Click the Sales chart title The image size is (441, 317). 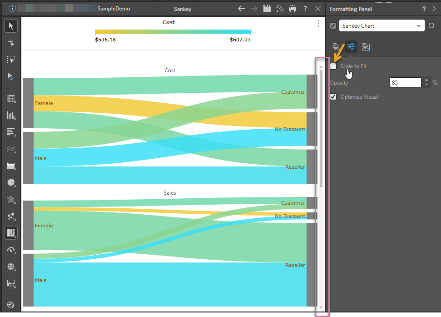click(x=169, y=193)
